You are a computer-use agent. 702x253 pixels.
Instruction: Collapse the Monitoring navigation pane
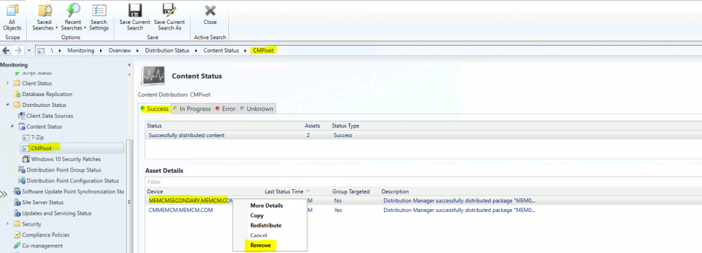point(130,65)
